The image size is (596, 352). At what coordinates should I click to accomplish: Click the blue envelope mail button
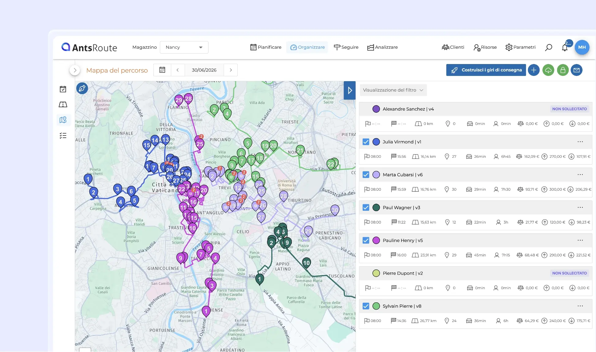click(576, 70)
